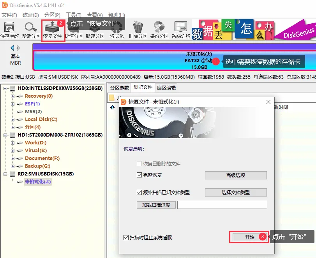This screenshot has width=316, height=258.
Task: Go to next disk with right arrow
Action: tap(18, 48)
